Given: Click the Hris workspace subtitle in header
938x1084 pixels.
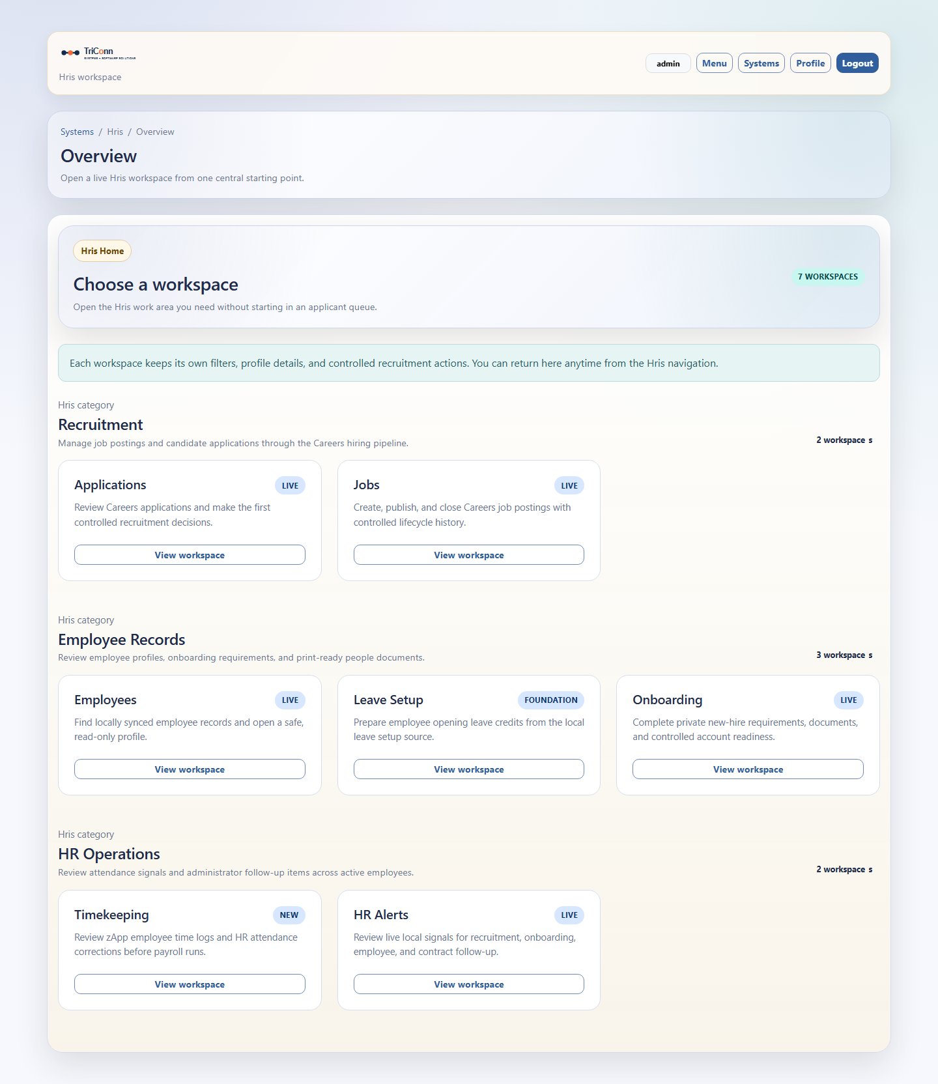Looking at the screenshot, I should tap(90, 77).
